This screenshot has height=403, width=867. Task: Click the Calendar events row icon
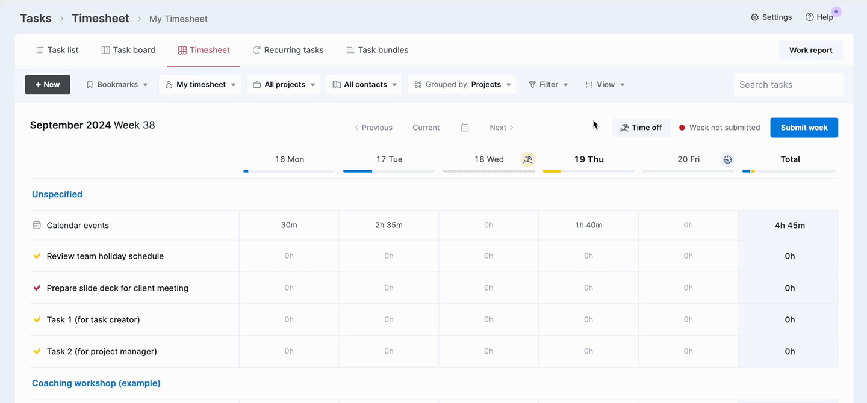click(37, 225)
